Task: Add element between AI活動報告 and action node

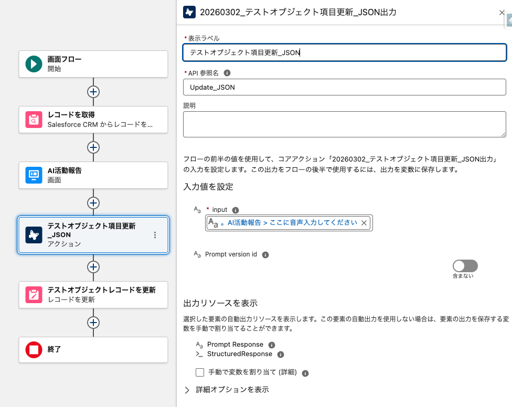Action: (93, 202)
